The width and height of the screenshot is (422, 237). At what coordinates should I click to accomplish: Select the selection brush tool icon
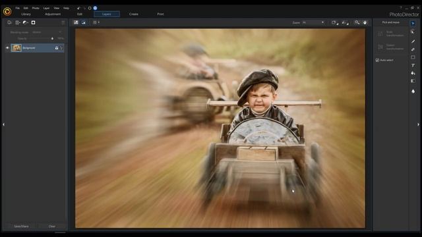click(x=413, y=32)
